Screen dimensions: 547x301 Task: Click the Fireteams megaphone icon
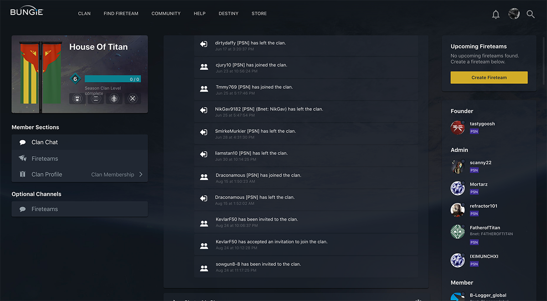click(x=23, y=158)
